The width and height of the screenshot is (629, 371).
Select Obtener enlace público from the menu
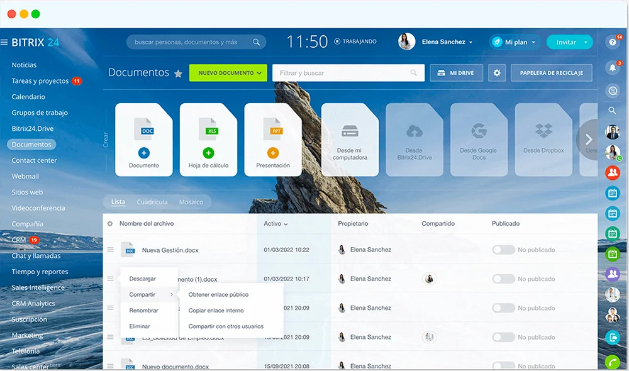(x=218, y=294)
